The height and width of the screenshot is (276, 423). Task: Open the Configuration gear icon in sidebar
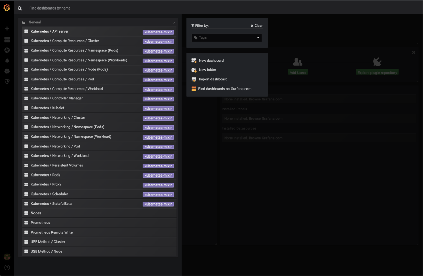[7, 71]
